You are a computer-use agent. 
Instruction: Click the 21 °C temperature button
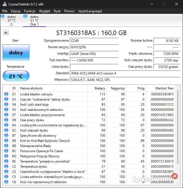(x=16, y=76)
